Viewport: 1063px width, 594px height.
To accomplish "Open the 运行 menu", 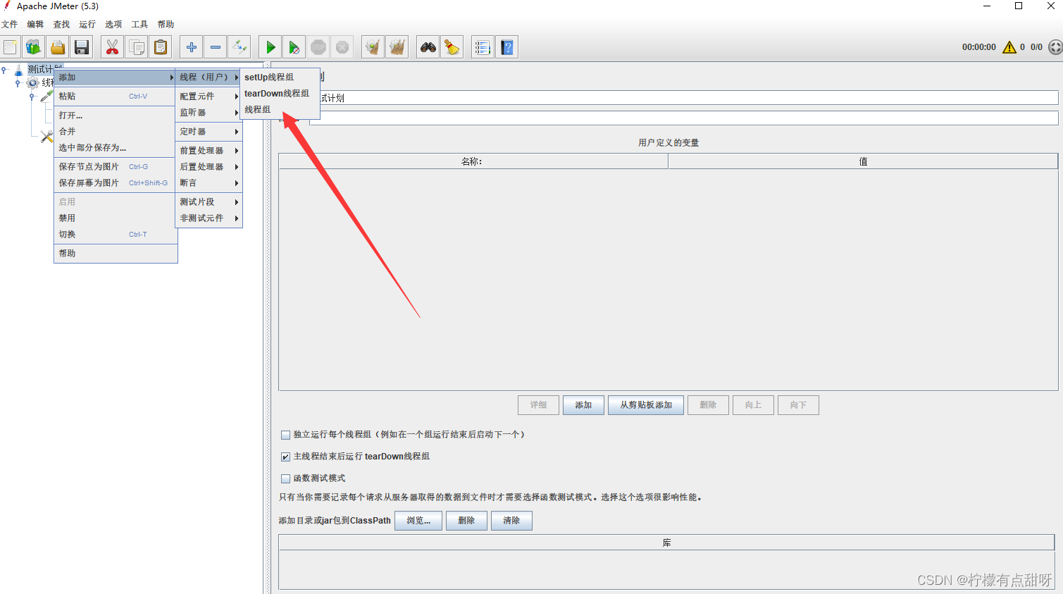I will [x=87, y=25].
